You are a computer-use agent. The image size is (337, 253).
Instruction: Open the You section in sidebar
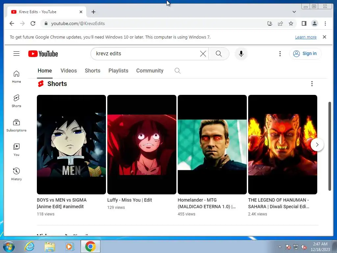point(16,150)
